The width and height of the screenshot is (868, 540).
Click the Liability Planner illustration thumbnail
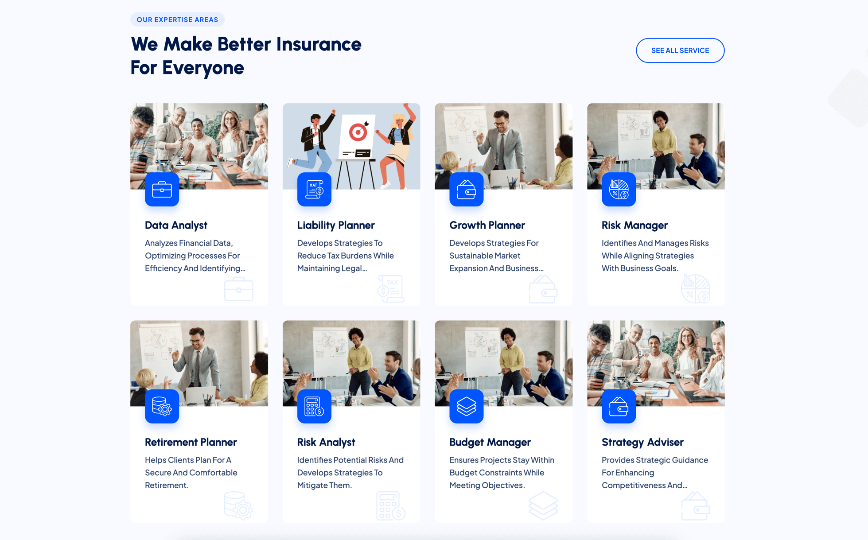(351, 146)
